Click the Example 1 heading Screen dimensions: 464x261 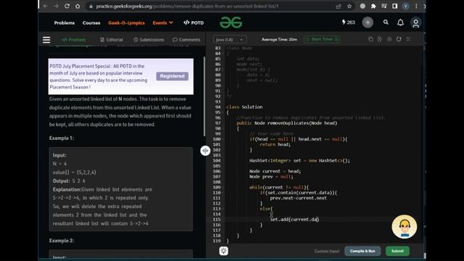click(62, 138)
